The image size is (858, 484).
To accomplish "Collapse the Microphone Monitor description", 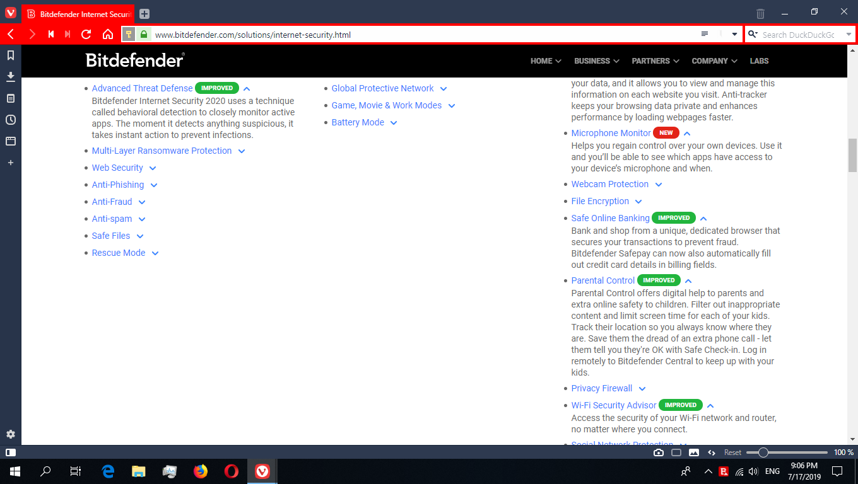I will click(x=687, y=134).
